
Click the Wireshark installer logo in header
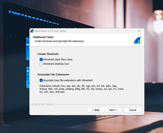[137, 40]
